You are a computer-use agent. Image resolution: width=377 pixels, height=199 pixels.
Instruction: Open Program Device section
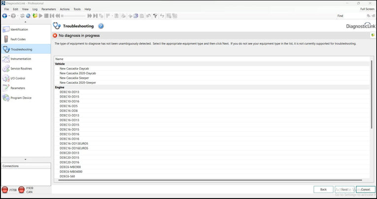pyautogui.click(x=21, y=98)
